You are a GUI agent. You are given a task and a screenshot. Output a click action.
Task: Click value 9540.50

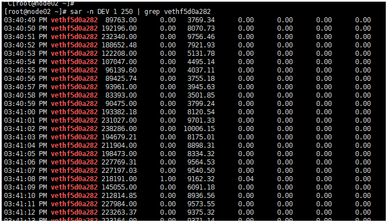[201, 171]
